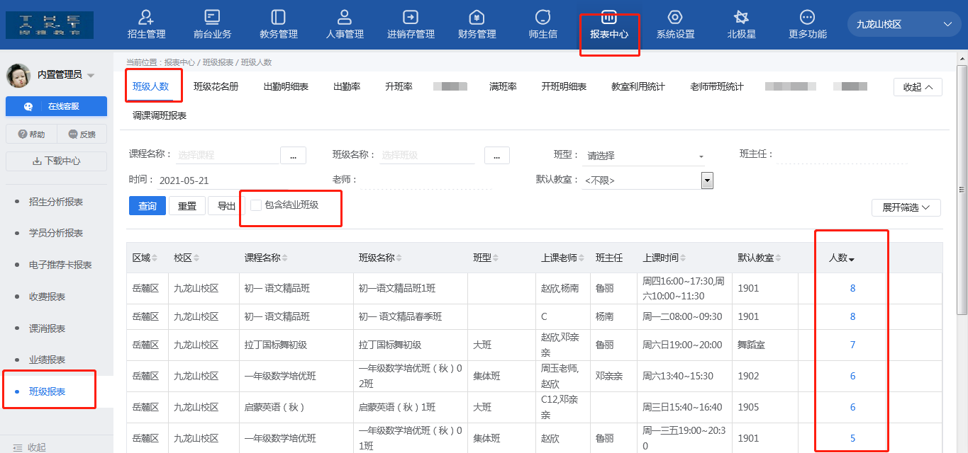The height and width of the screenshot is (453, 968).
Task: Switch to 调课调班报表 tab
Action: tap(160, 115)
